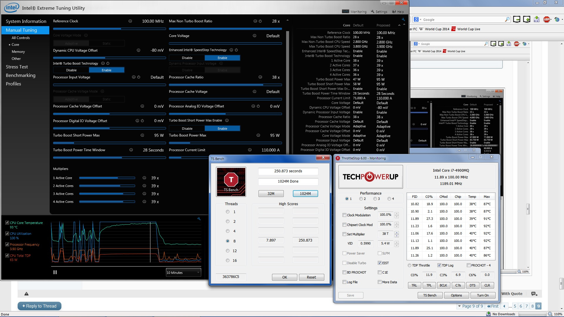The image size is (564, 317).
Task: Click the reset icon next to Intel Turbo Boost Technology
Action: [108, 63]
